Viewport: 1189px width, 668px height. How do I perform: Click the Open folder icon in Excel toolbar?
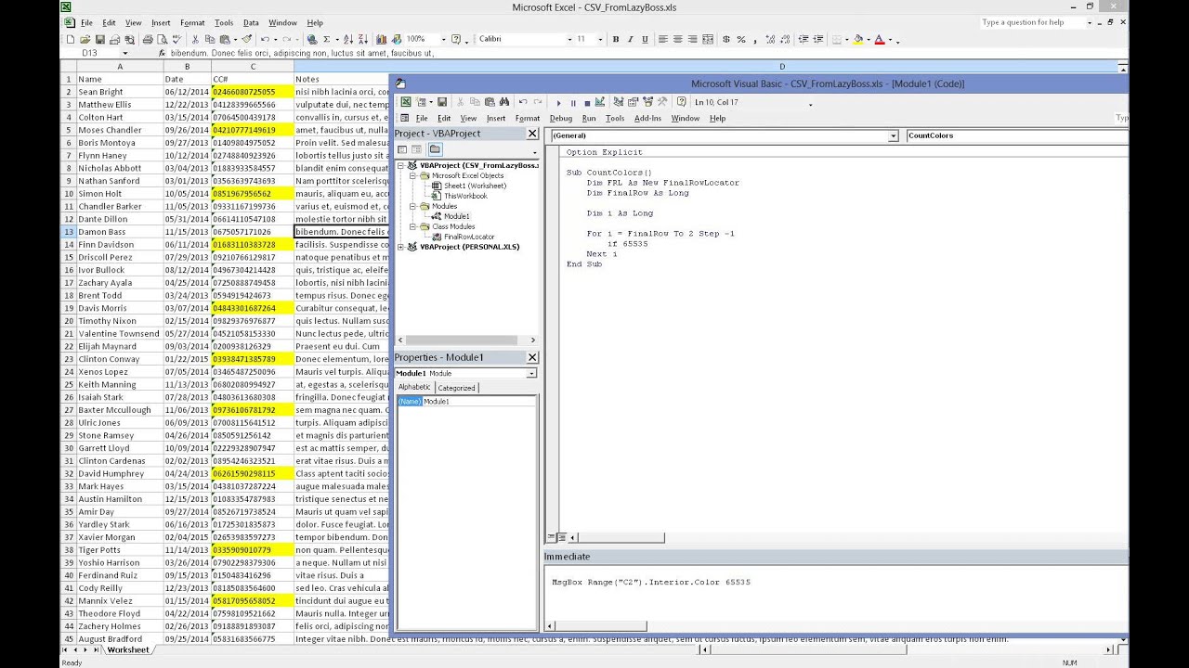pyautogui.click(x=85, y=39)
